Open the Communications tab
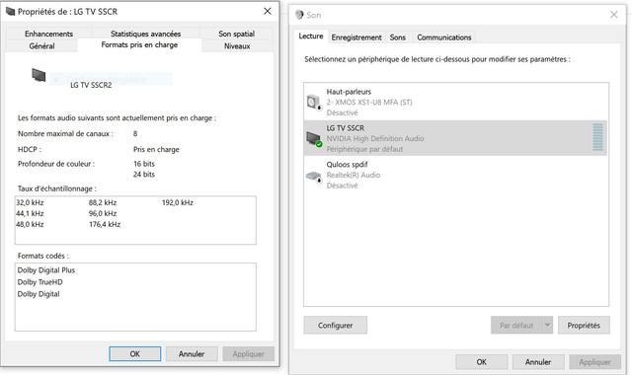Viewport: 632px width, 375px height. 443,37
